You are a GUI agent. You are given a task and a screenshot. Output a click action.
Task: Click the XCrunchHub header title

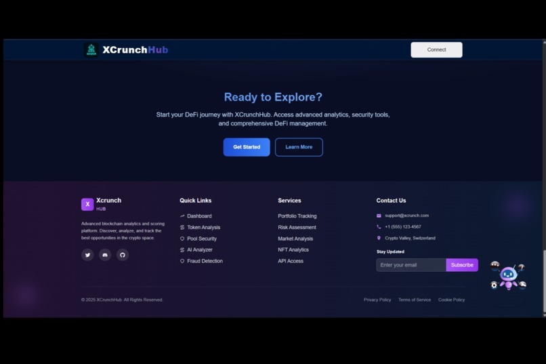[x=135, y=49]
